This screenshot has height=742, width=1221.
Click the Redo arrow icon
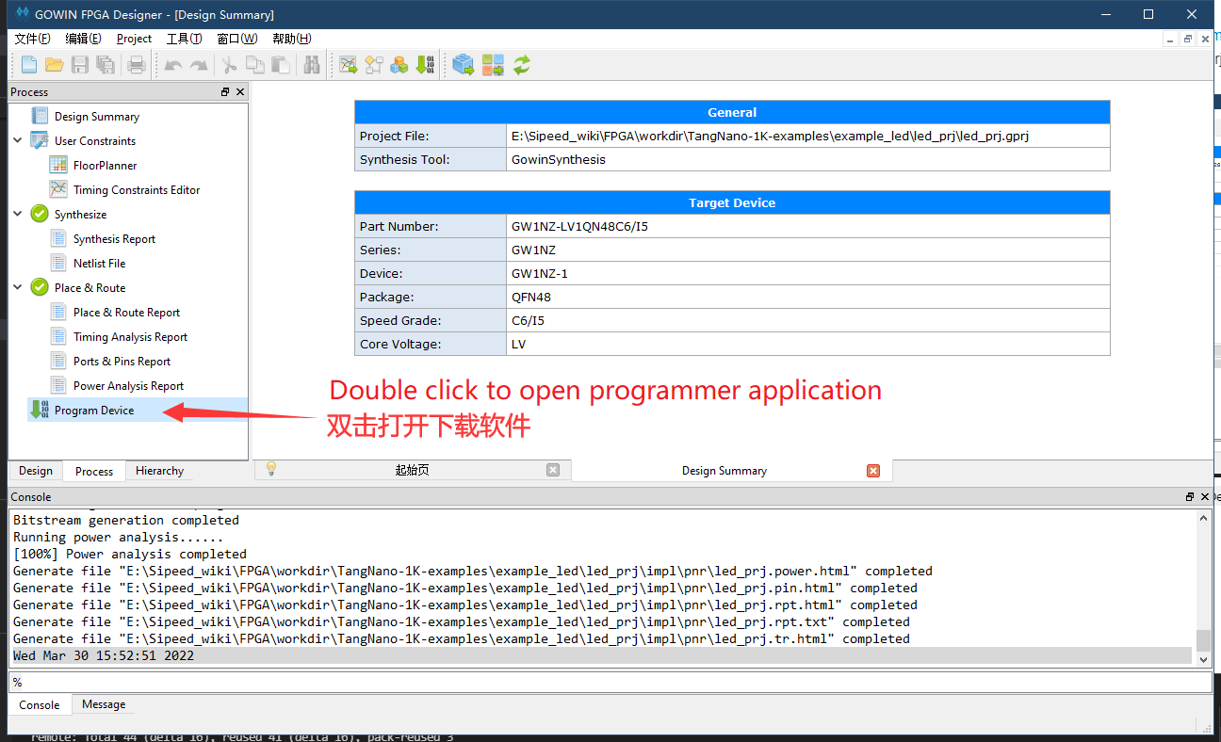pyautogui.click(x=199, y=65)
